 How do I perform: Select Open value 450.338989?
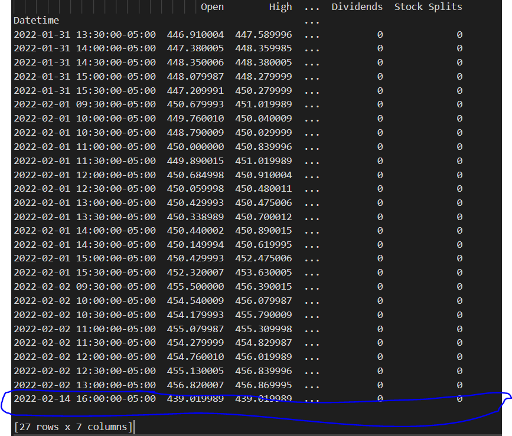195,217
